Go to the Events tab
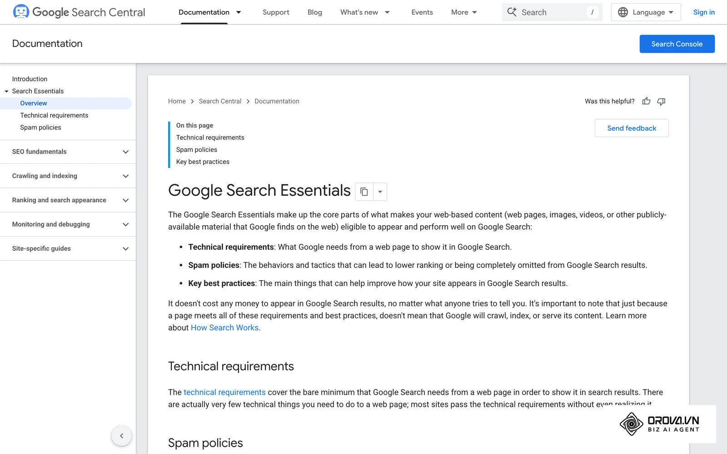The height and width of the screenshot is (454, 727). click(422, 12)
